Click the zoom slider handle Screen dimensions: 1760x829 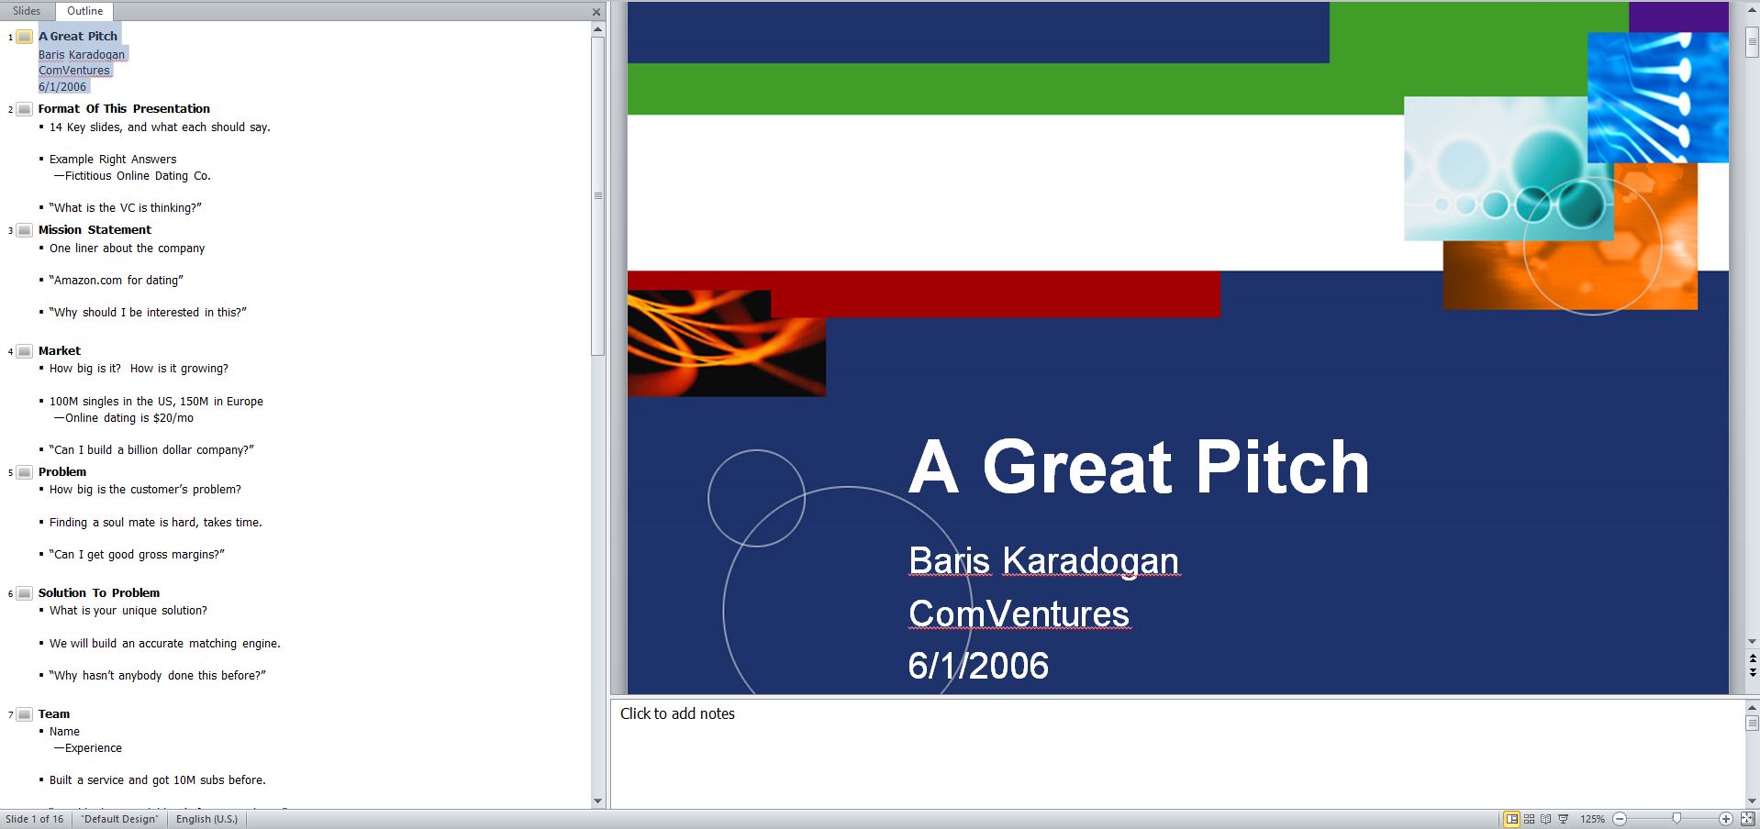[x=1676, y=819]
